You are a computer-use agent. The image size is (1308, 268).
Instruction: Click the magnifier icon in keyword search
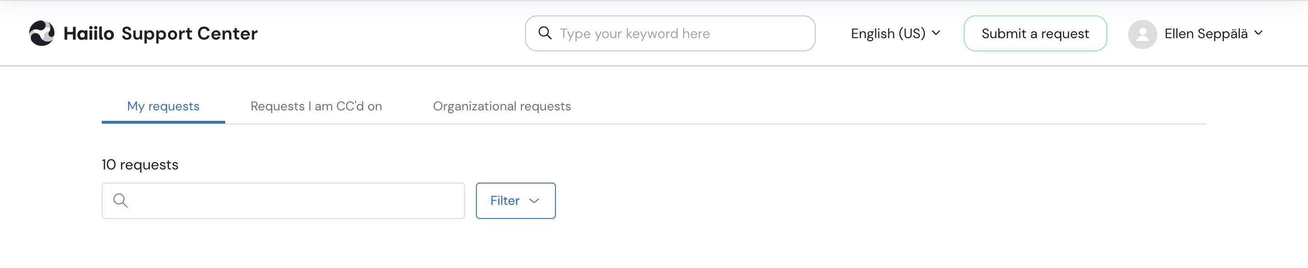point(545,33)
